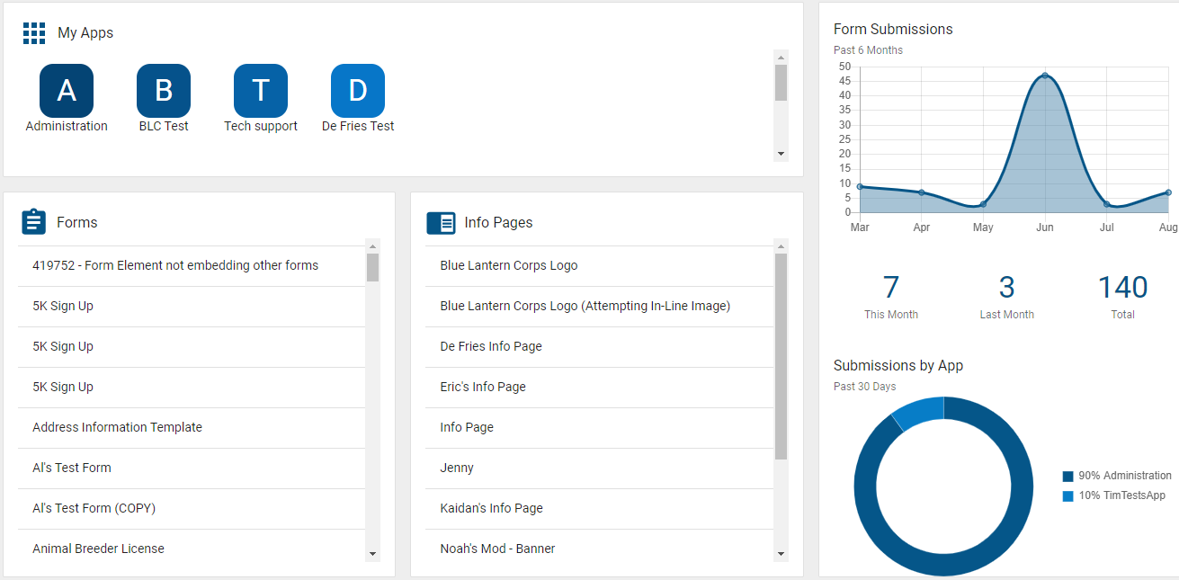The width and height of the screenshot is (1179, 580).
Task: Click the Total value 140
Action: (1122, 288)
